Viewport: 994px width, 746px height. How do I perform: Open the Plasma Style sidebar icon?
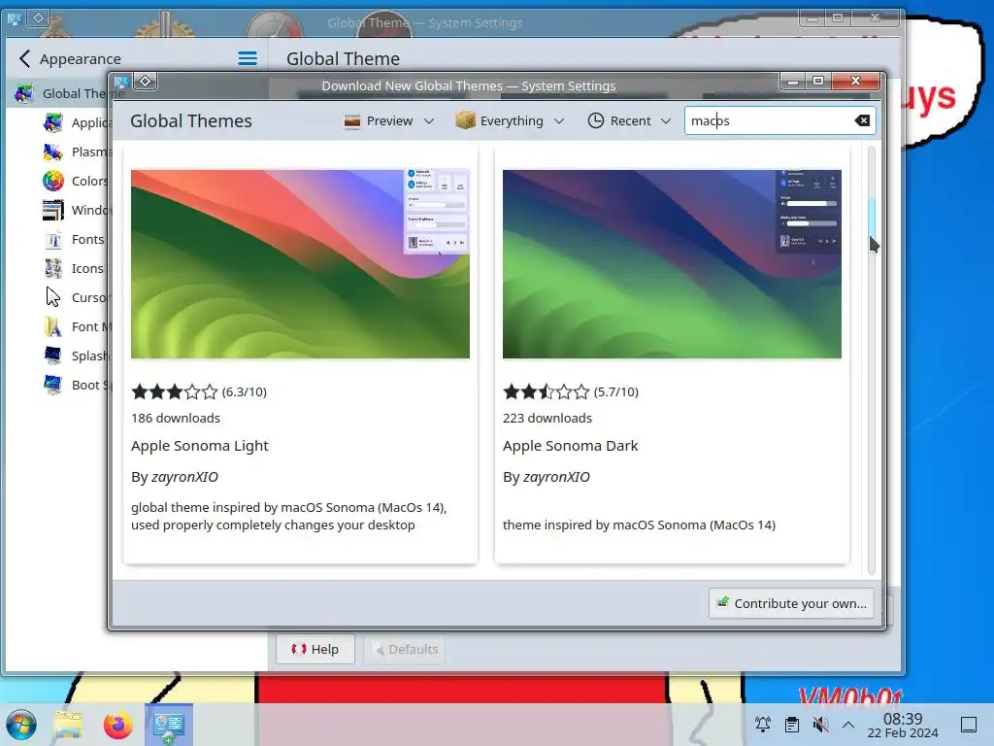coord(53,152)
